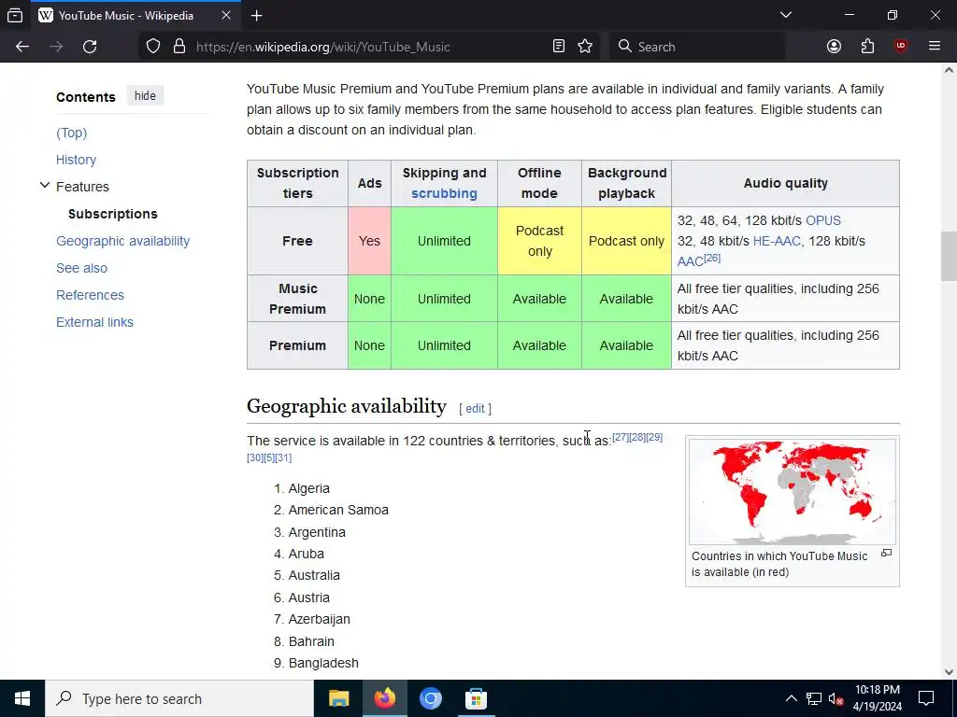Open citation 28 footnote
The height and width of the screenshot is (717, 957).
coord(637,437)
